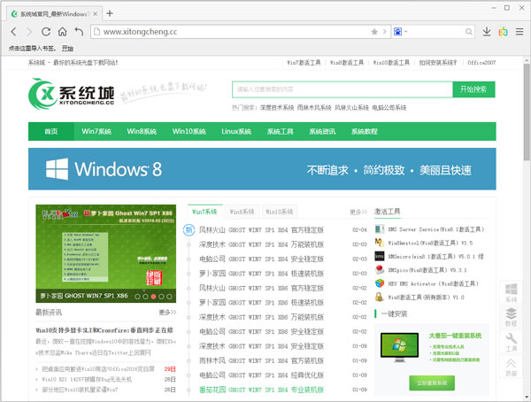The height and width of the screenshot is (402, 531).
Task: Open the search engine dropdown arrow
Action: point(405,32)
